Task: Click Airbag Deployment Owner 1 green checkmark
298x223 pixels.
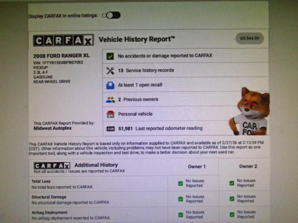Action: click(x=181, y=215)
